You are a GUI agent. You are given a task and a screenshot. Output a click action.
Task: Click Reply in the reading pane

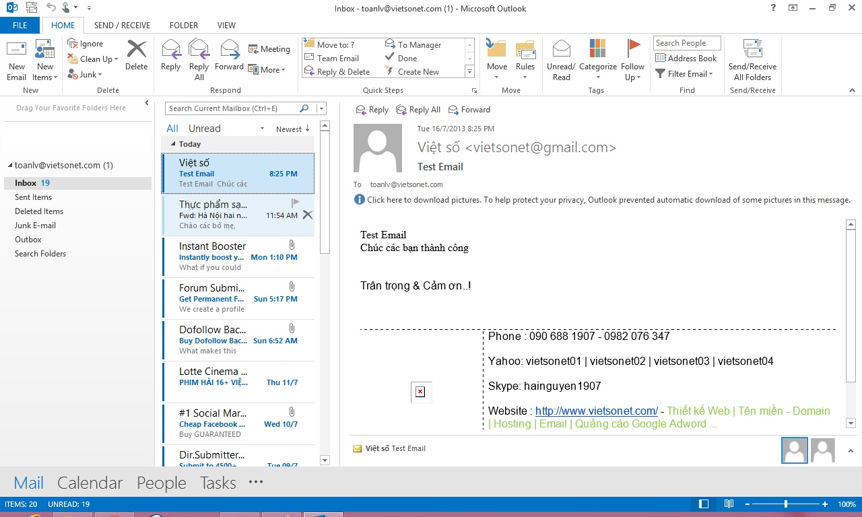372,110
